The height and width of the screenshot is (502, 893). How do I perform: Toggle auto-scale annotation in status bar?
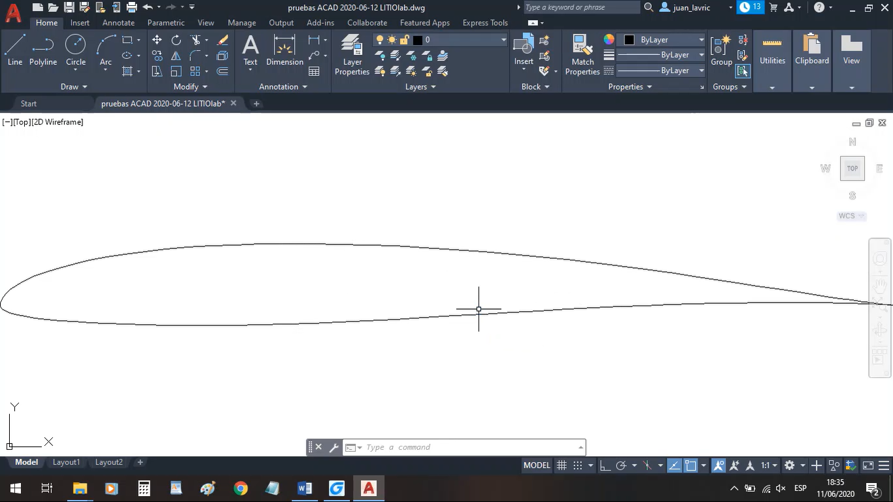click(735, 465)
